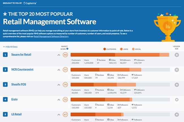Click the trophy illustration
This screenshot has height=122, width=184.
167,27
